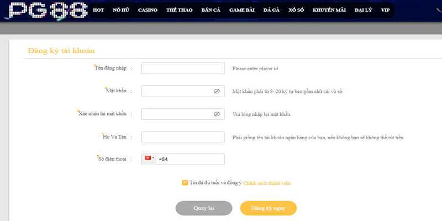This screenshot has height=221, width=442.
Task: Go to ĐẠI LÝ agent page
Action: [364, 10]
